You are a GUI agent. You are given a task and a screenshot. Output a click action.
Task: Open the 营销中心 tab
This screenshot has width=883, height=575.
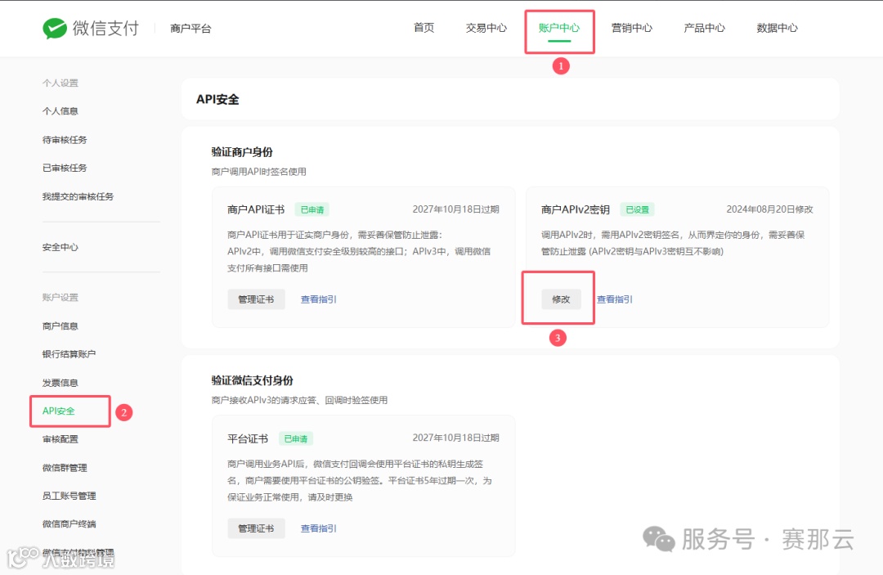tap(632, 28)
